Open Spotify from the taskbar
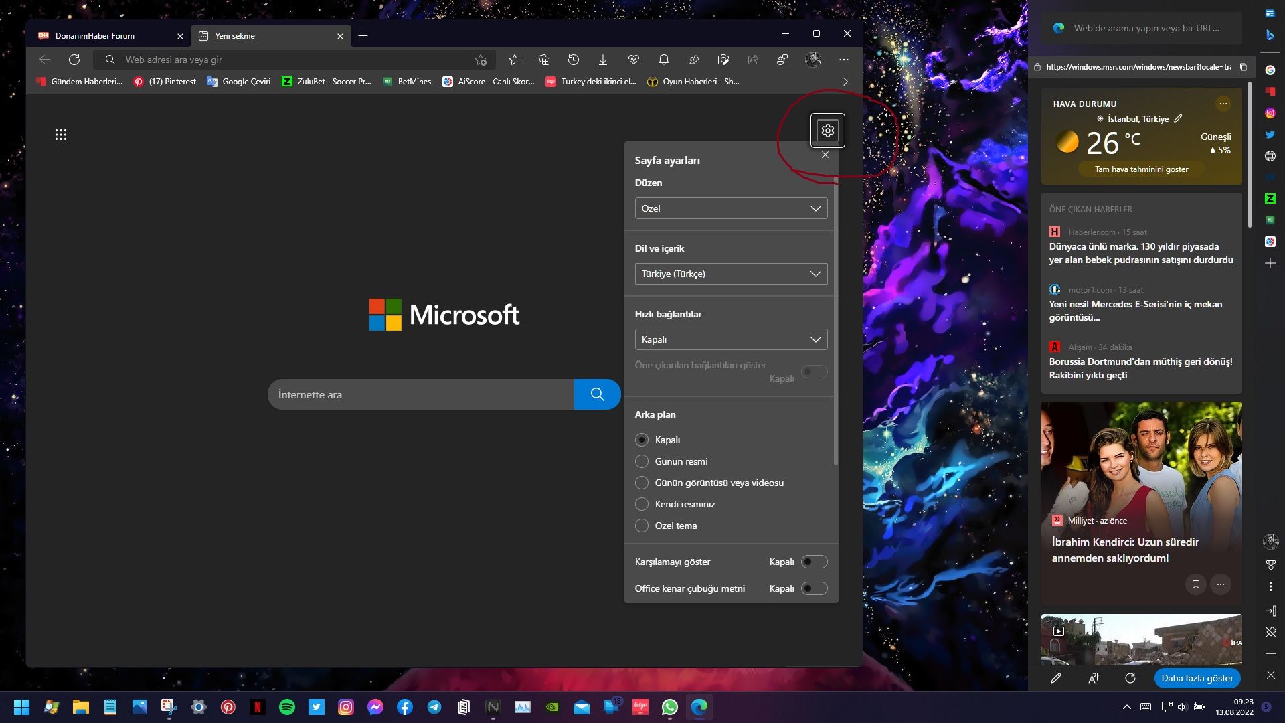The image size is (1285, 723). click(x=287, y=707)
